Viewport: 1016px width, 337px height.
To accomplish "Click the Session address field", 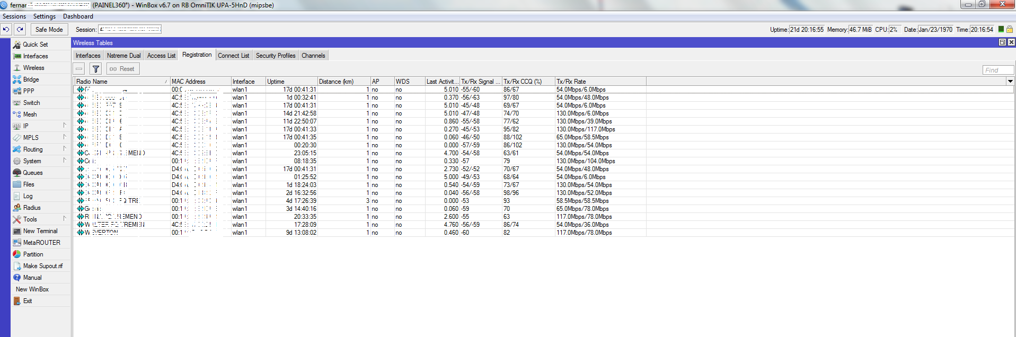I will tap(130, 30).
